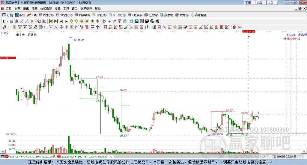Select the 20.53 low price label
The height and width of the screenshot is (165, 307).
tap(123, 135)
